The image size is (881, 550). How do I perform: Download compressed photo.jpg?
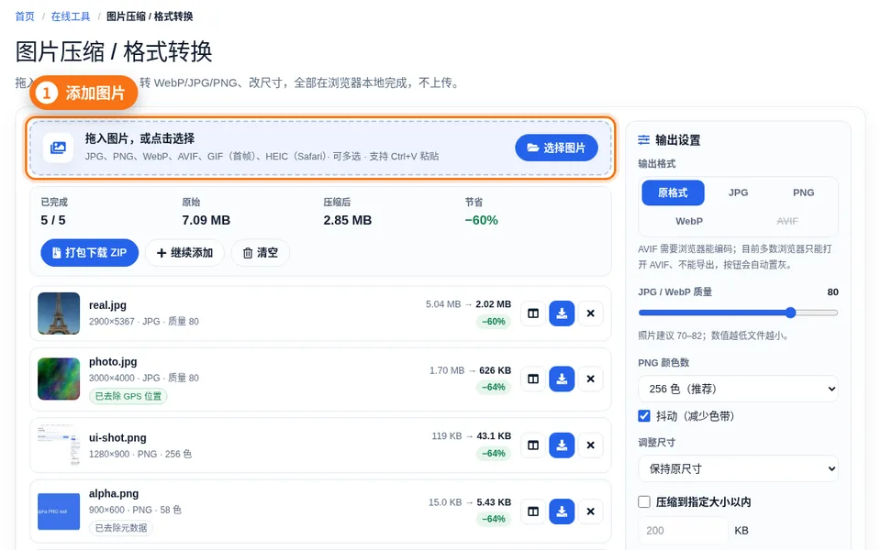(562, 379)
